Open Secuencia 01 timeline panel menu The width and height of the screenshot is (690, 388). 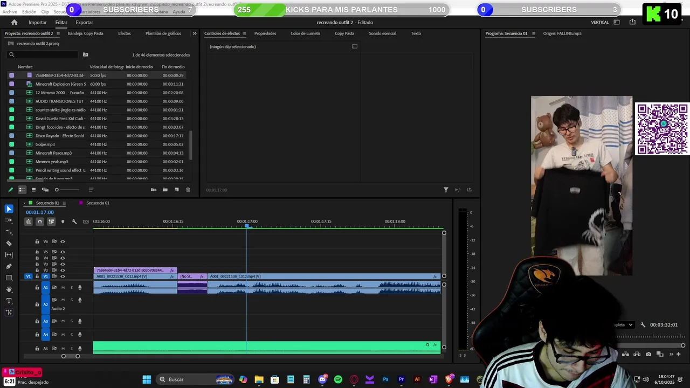click(64, 203)
